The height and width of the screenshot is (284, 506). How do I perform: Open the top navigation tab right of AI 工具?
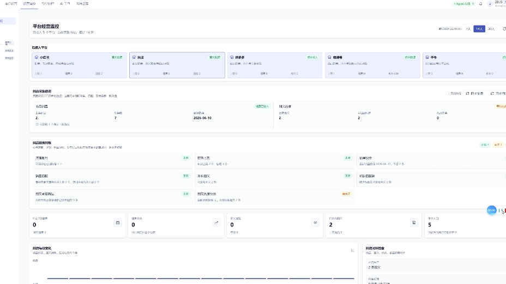(82, 4)
